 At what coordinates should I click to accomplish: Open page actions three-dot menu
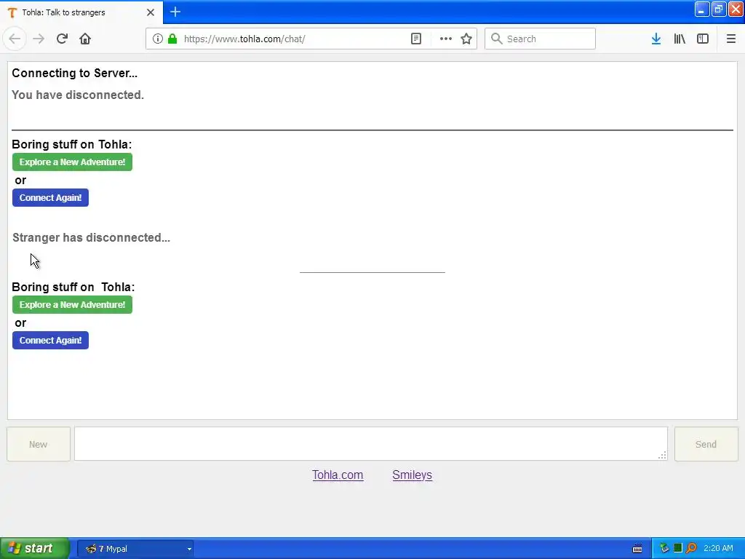click(x=446, y=39)
